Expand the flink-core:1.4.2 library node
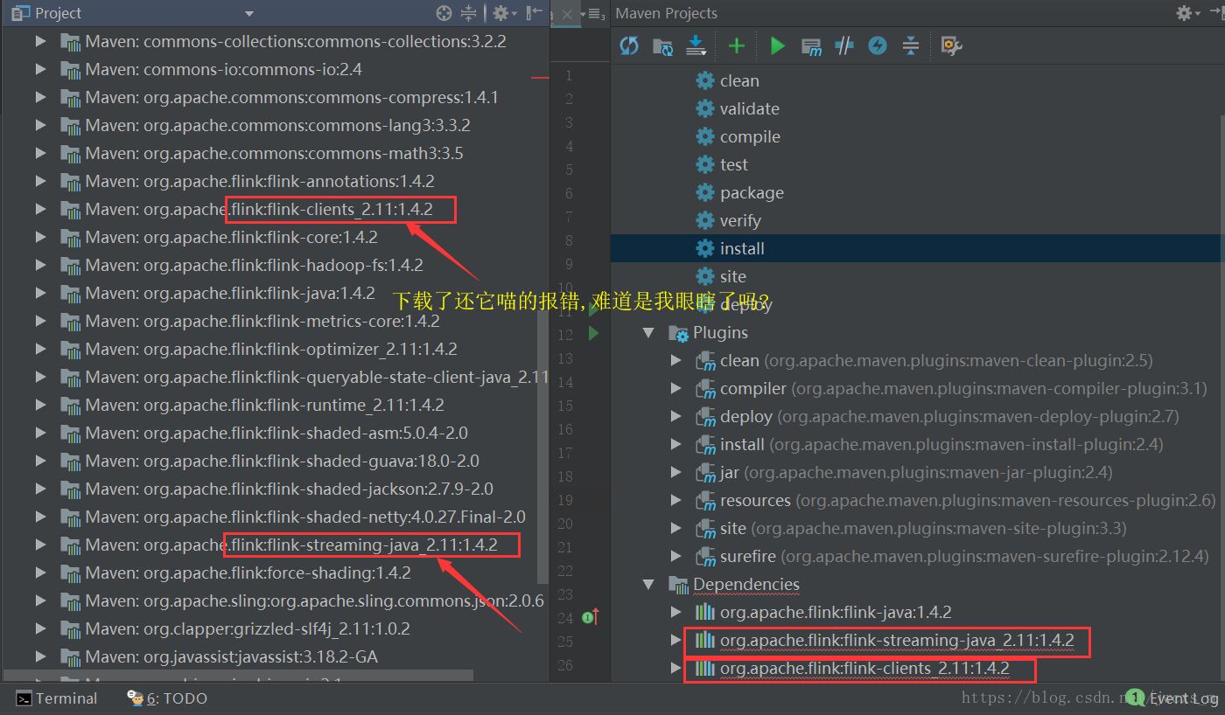Screen dimensions: 1225x715 pos(40,237)
